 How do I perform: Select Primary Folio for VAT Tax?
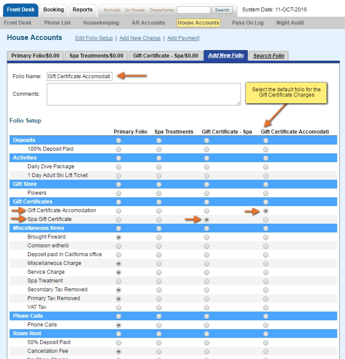[118, 308]
